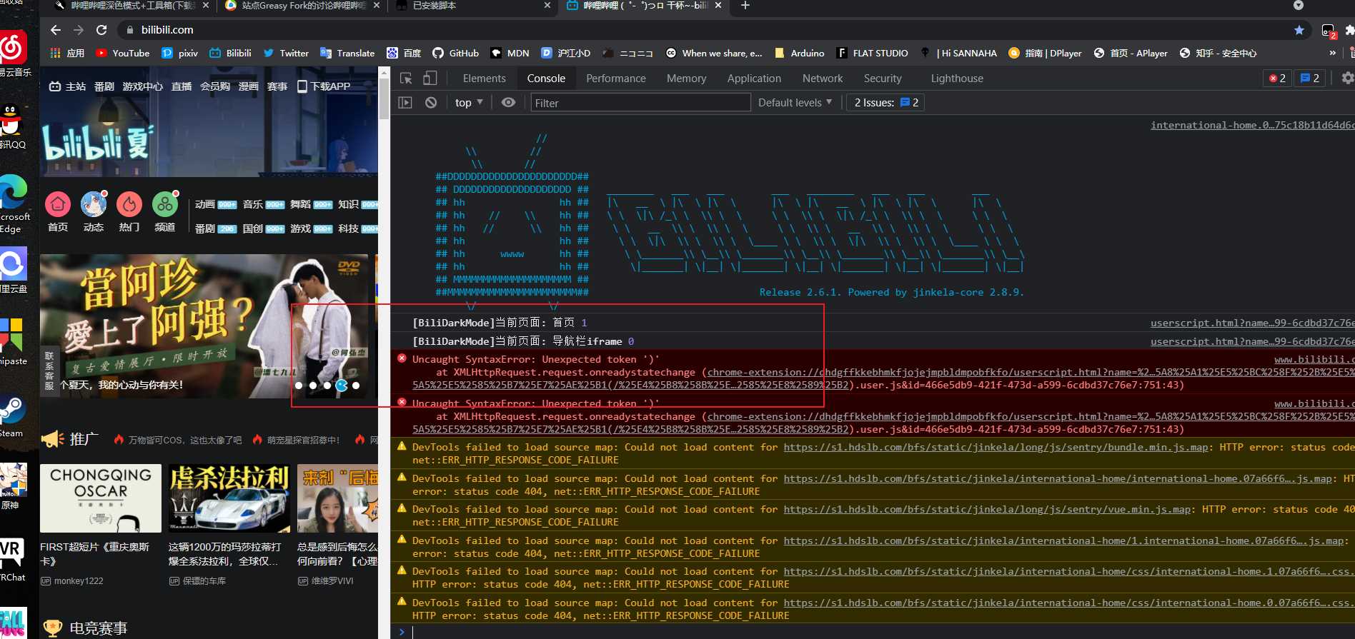The width and height of the screenshot is (1355, 639).
Task: Bookmark this page with the star icon
Action: 1299,30
